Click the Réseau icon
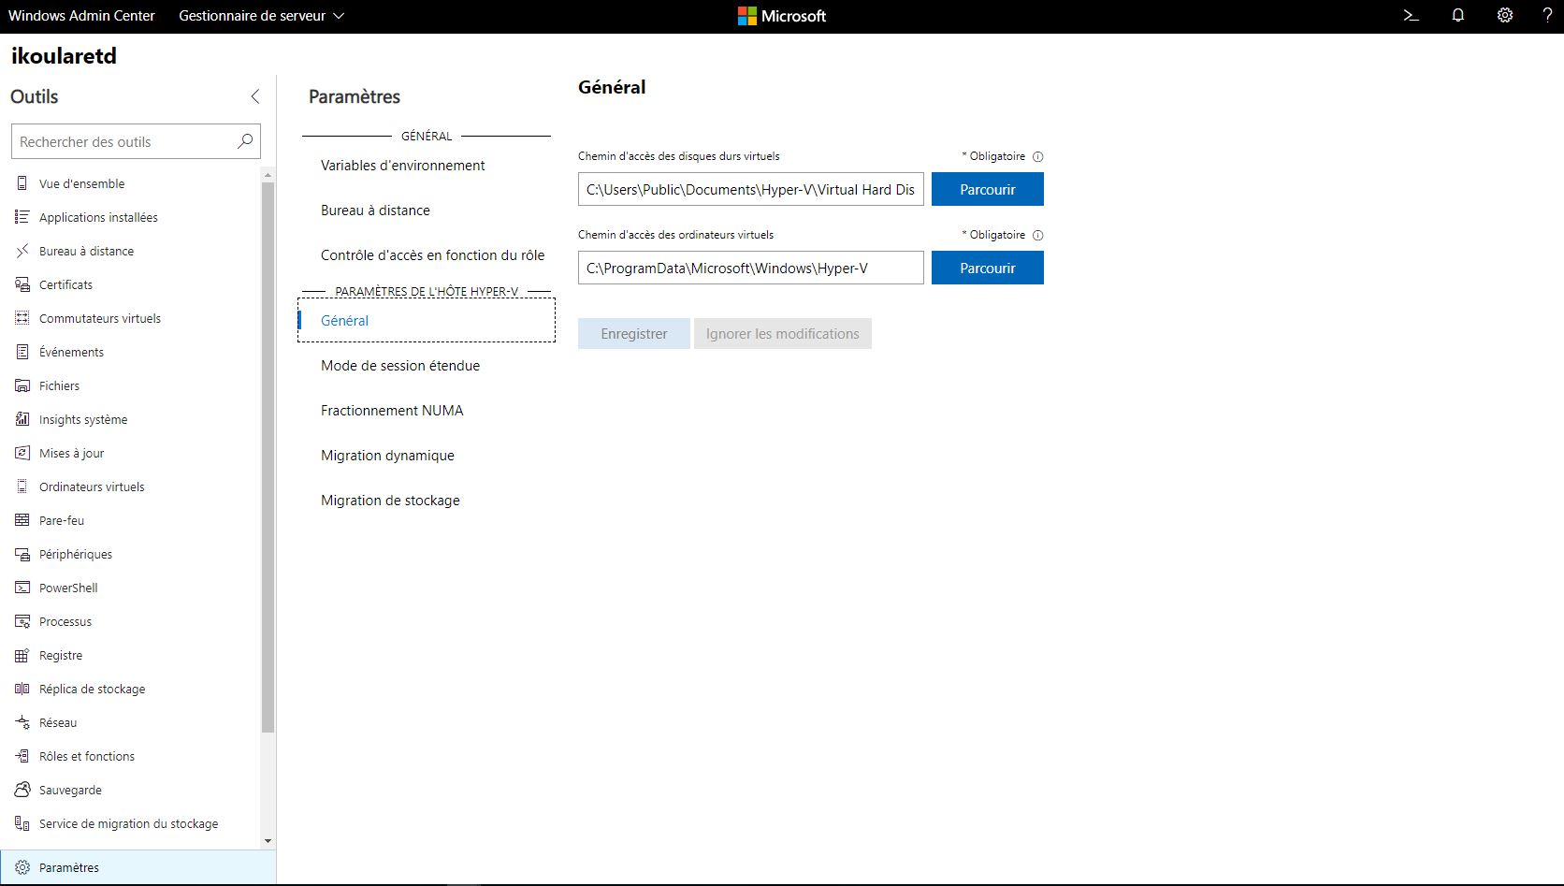The height and width of the screenshot is (886, 1564). pos(22,722)
